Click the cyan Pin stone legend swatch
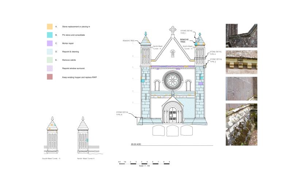The width and height of the screenshot is (292, 194). coord(50,35)
